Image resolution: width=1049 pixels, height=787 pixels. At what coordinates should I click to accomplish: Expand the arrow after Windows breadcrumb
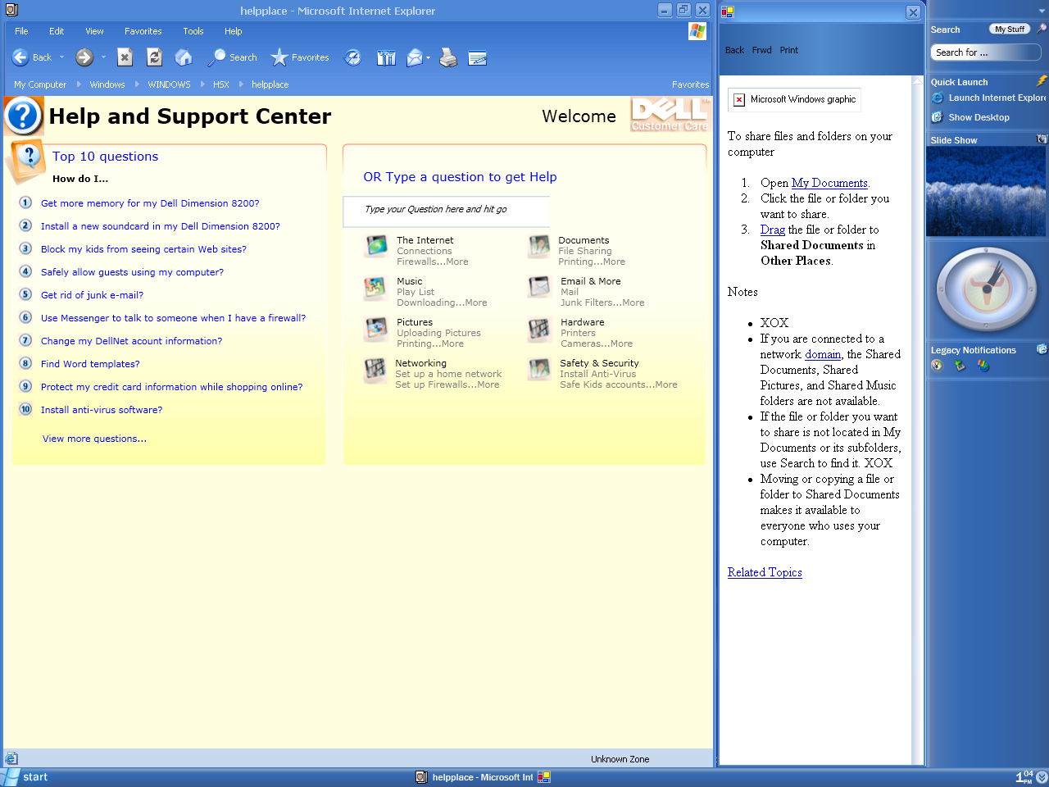click(136, 84)
